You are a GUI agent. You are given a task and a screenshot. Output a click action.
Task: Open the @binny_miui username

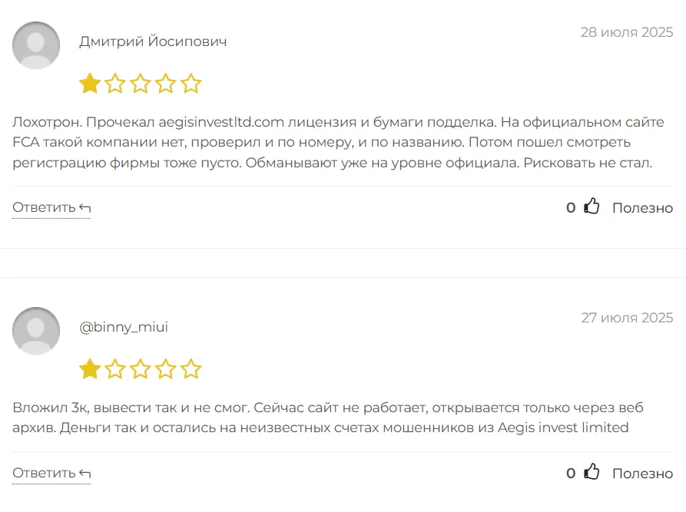tap(124, 327)
